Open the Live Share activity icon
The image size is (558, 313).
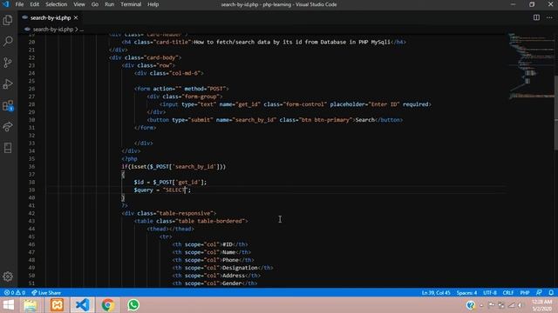[8, 127]
